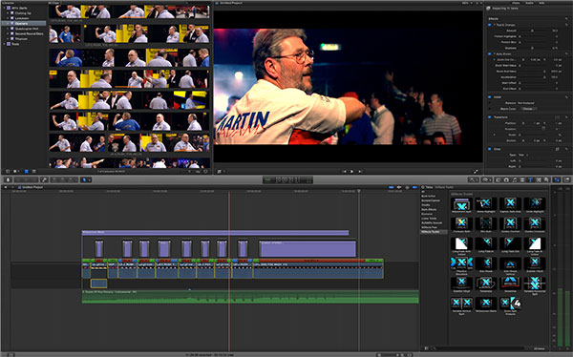Play the clip in the viewer
The image size is (573, 357).
click(351, 171)
